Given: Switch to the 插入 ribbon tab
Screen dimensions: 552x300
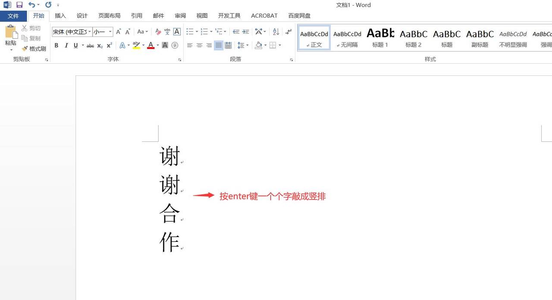Looking at the screenshot, I should coord(60,16).
